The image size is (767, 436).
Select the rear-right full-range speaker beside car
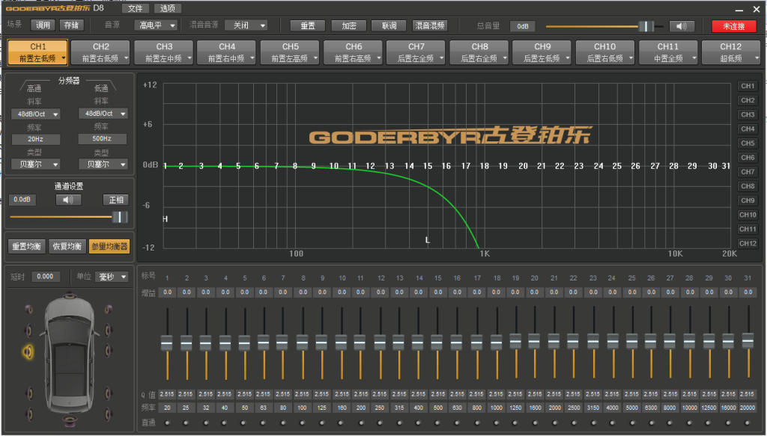(x=108, y=393)
